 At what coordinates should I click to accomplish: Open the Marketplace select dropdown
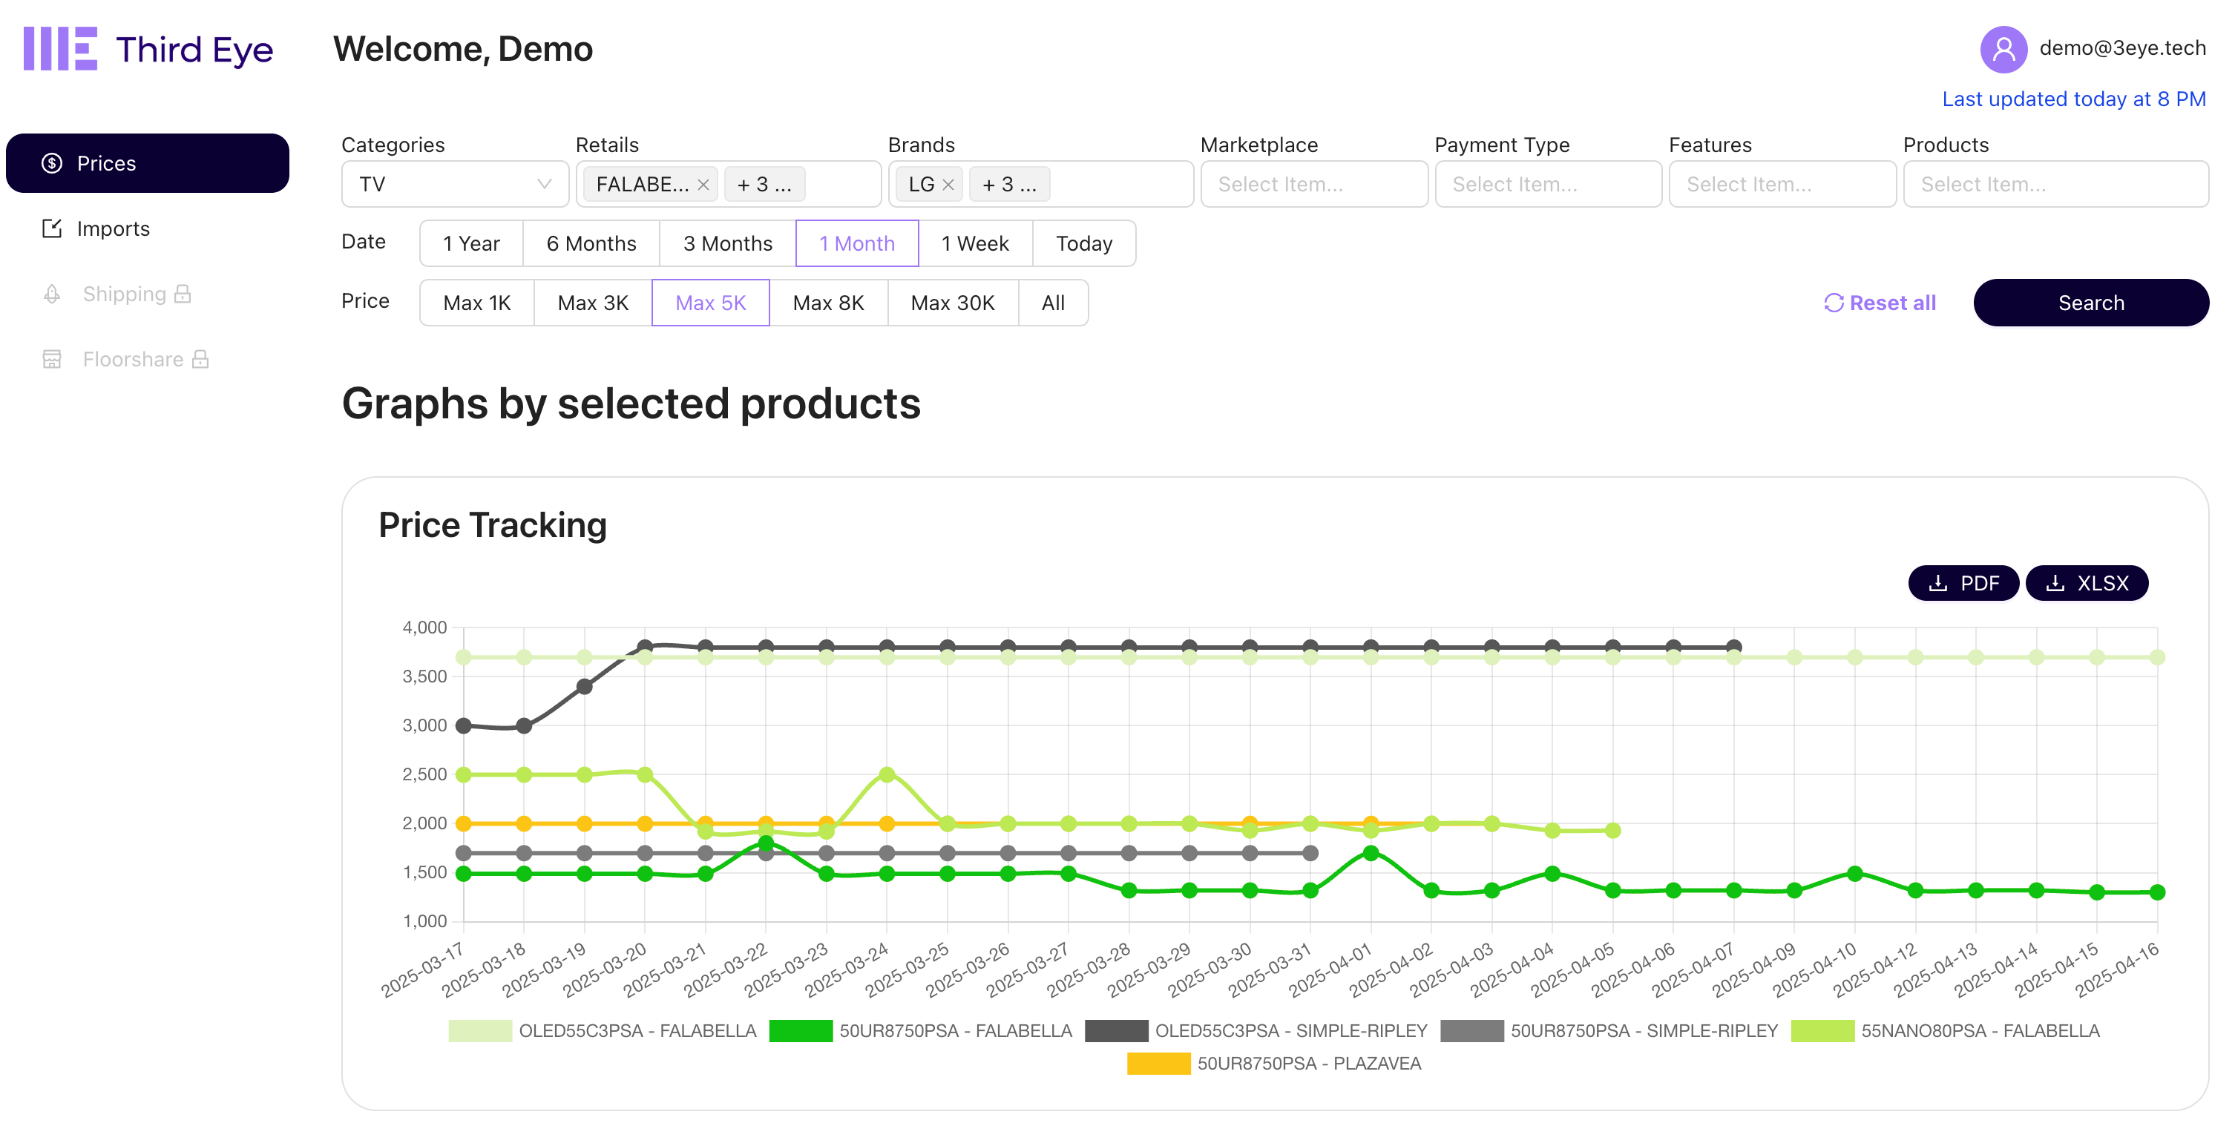(x=1313, y=185)
